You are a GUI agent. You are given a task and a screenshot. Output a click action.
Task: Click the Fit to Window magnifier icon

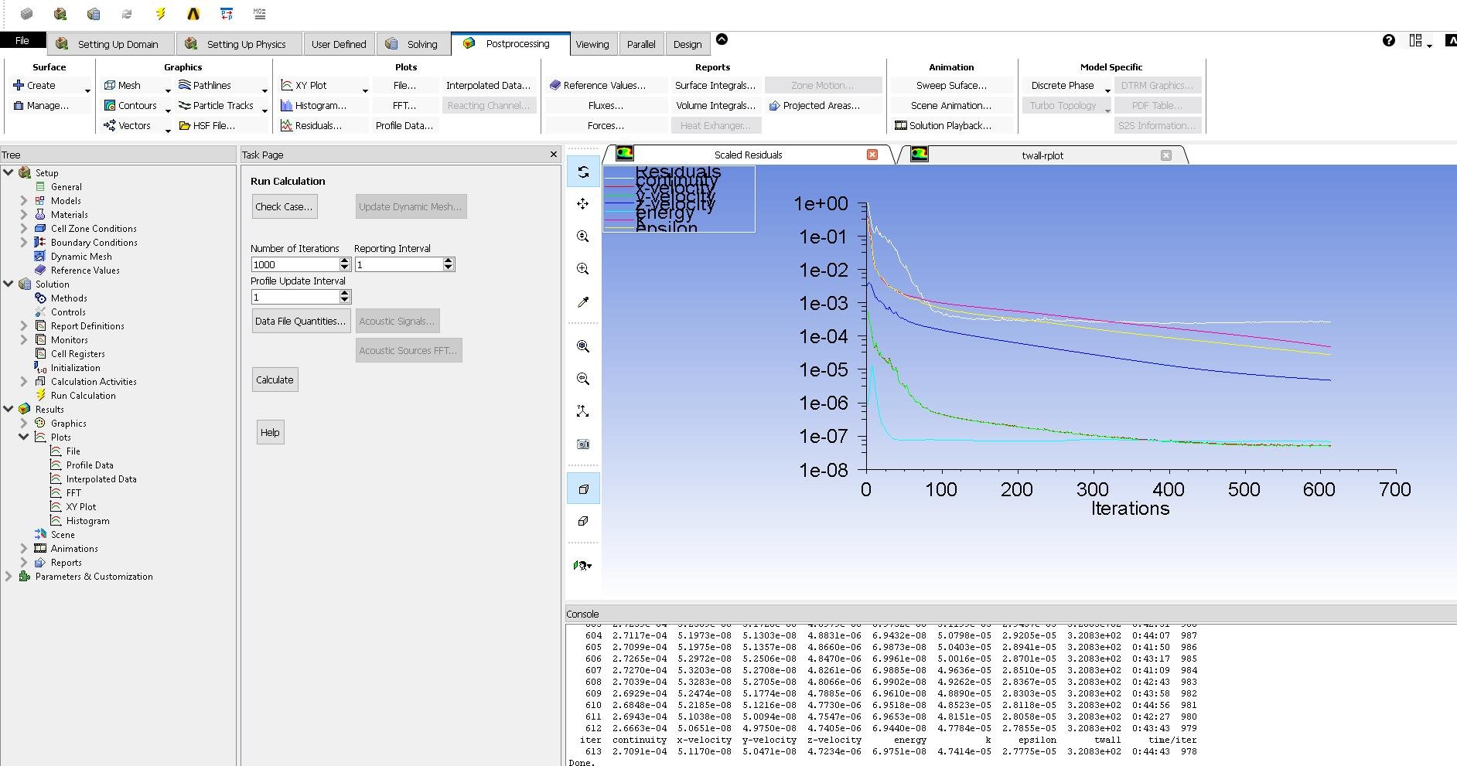click(583, 346)
